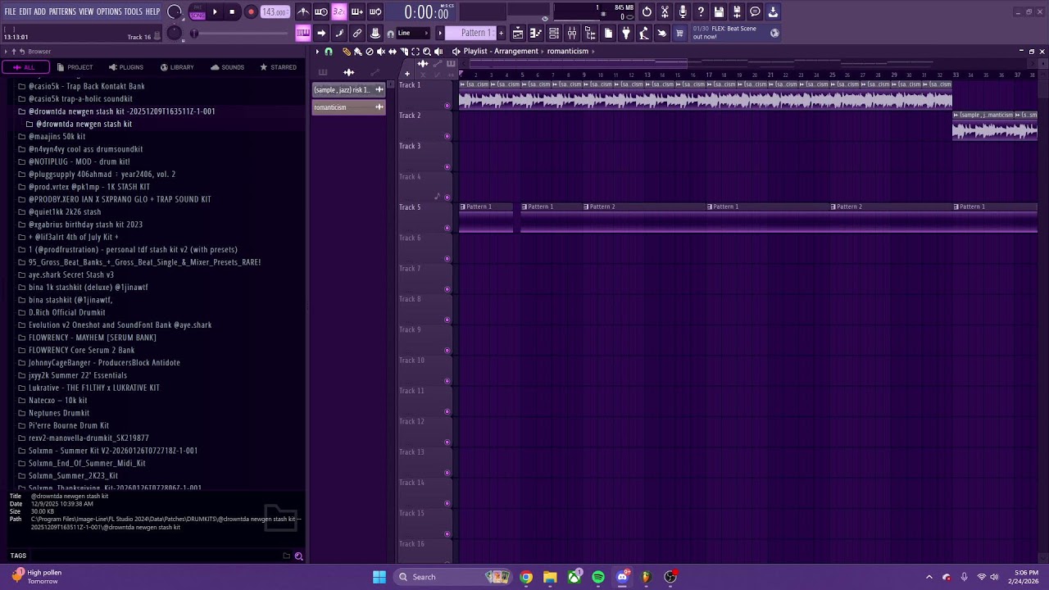Viewport: 1049px width, 590px height.
Task: Select the playlist Slip tool
Action: pos(393,52)
